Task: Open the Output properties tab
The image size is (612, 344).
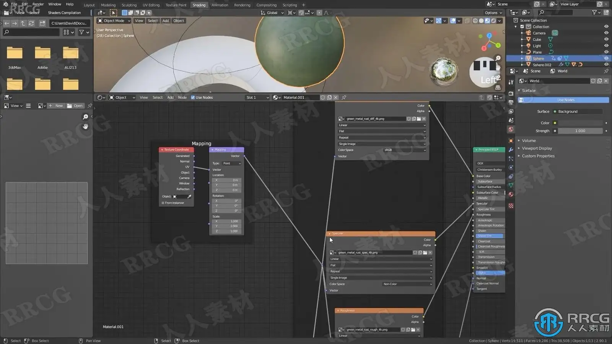Action: point(511,102)
